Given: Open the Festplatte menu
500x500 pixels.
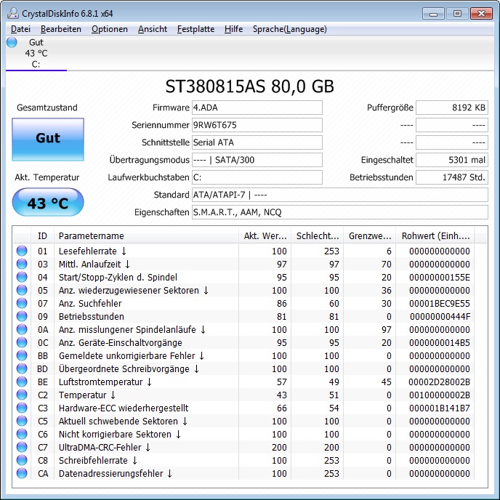Looking at the screenshot, I should (x=195, y=29).
